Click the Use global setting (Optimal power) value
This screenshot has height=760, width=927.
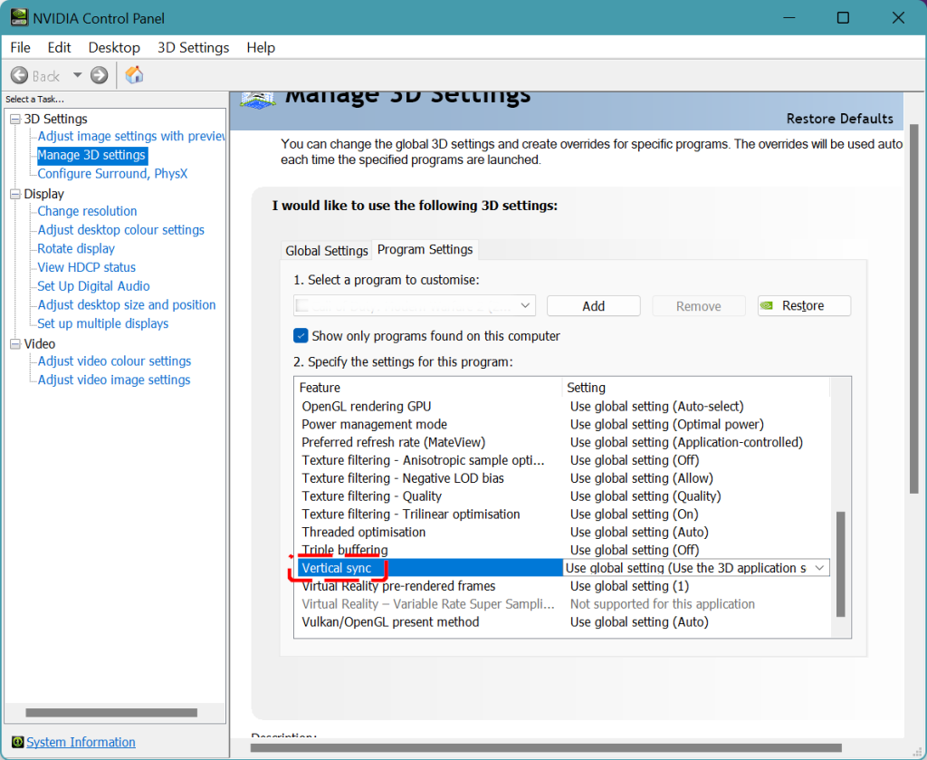(x=667, y=424)
